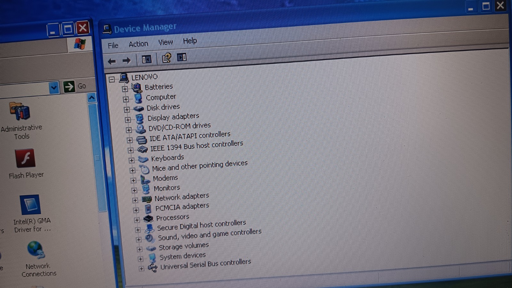Select the Keyboards category icon
512x288 pixels.
click(x=143, y=159)
